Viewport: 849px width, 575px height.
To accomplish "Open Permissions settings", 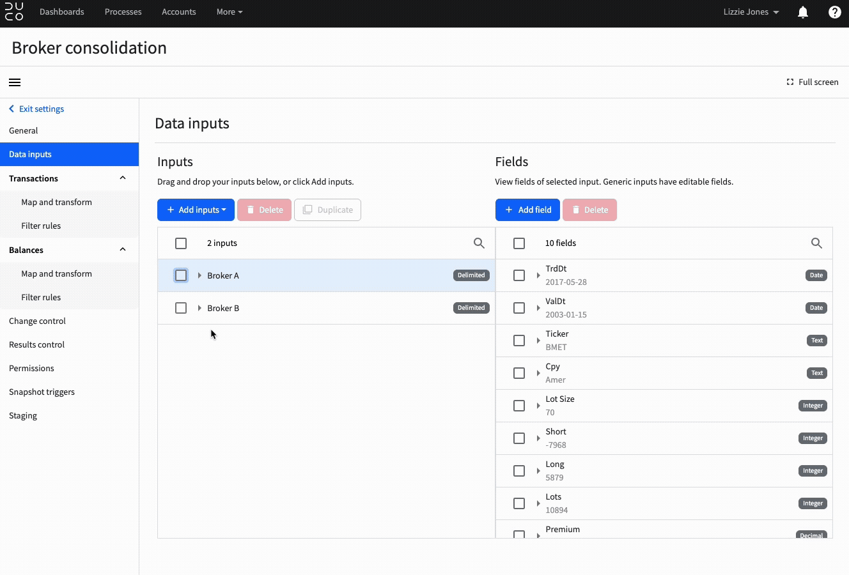I will point(69,369).
